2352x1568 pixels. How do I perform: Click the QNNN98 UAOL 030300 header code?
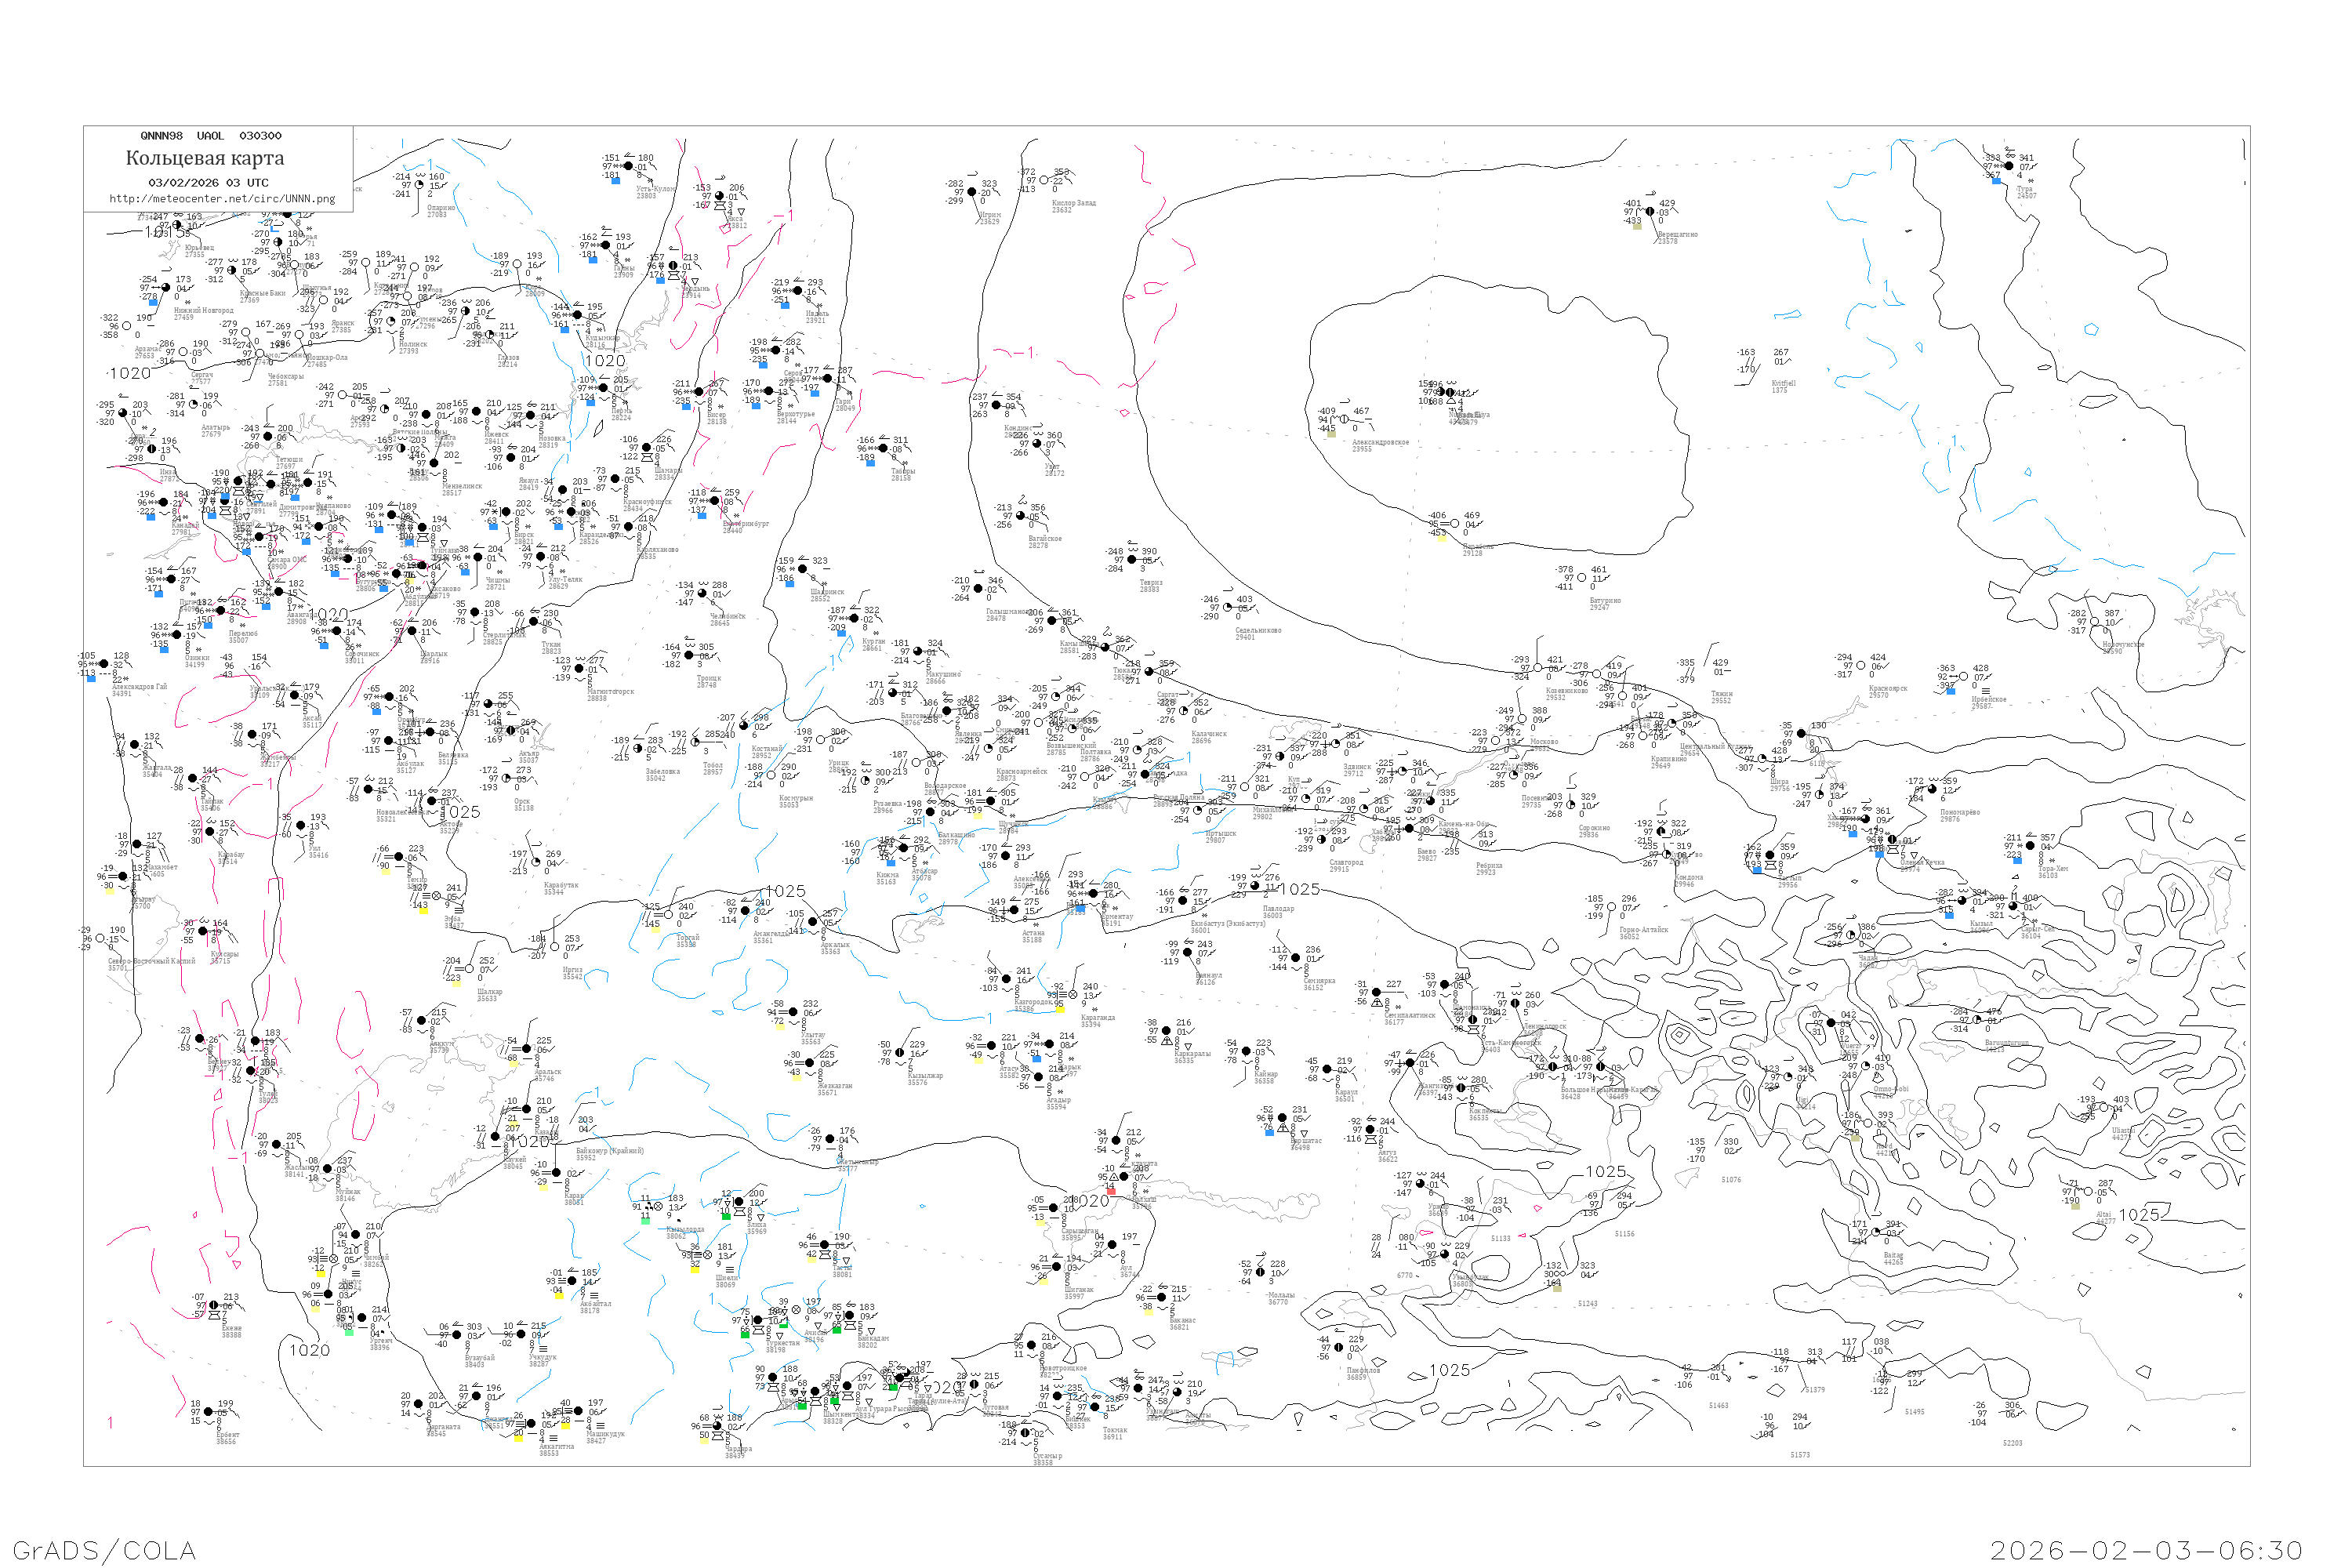[x=211, y=136]
